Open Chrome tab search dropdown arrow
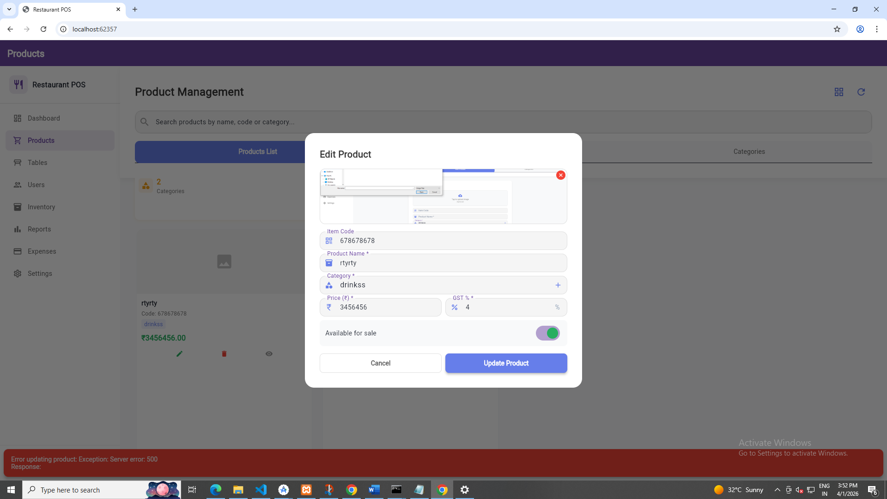 [9, 9]
